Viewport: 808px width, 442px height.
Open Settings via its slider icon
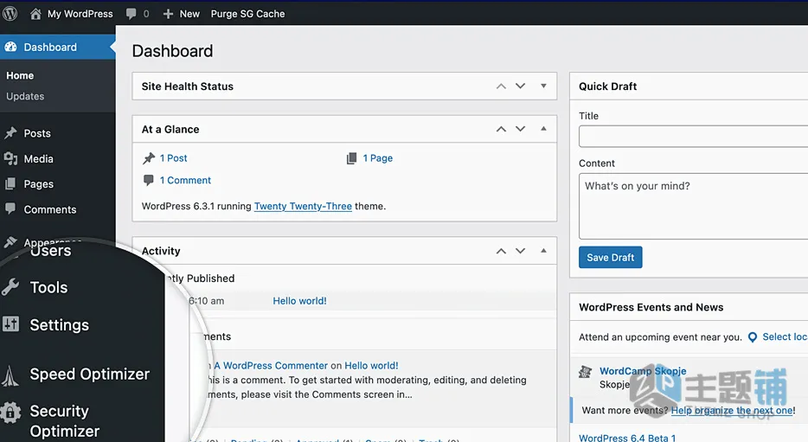coord(10,324)
